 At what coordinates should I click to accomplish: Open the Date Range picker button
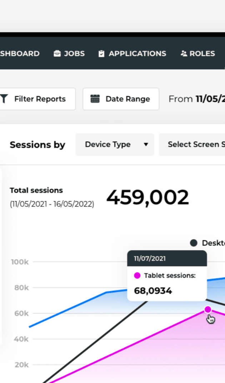tap(121, 99)
